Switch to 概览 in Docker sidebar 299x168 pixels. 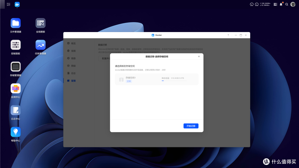coord(72,43)
